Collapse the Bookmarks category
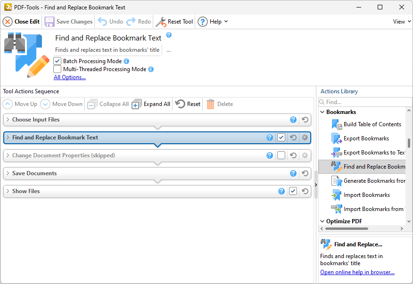This screenshot has width=413, height=284. point(322,112)
